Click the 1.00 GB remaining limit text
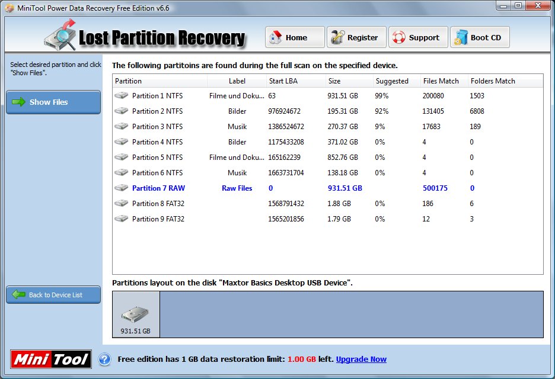Image resolution: width=555 pixels, height=379 pixels. pos(302,359)
